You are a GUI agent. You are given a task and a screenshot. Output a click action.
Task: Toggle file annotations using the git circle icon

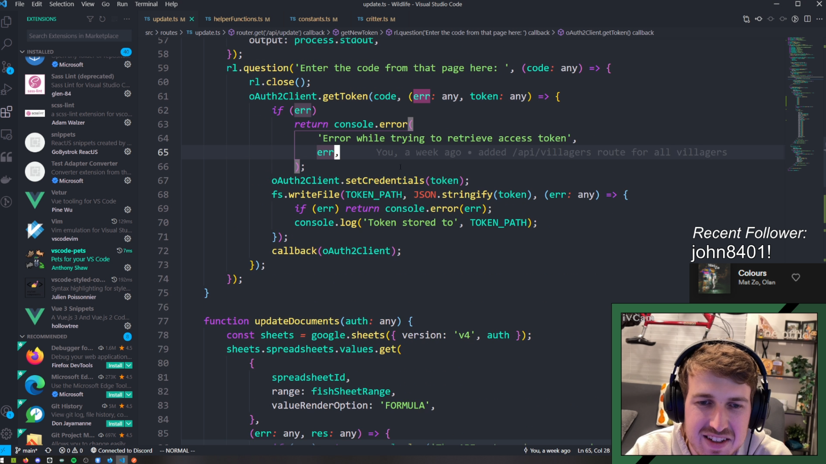click(795, 19)
